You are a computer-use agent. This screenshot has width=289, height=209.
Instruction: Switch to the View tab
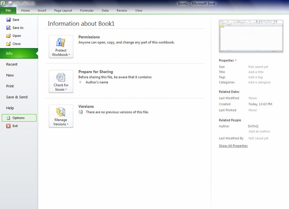pos(139,10)
